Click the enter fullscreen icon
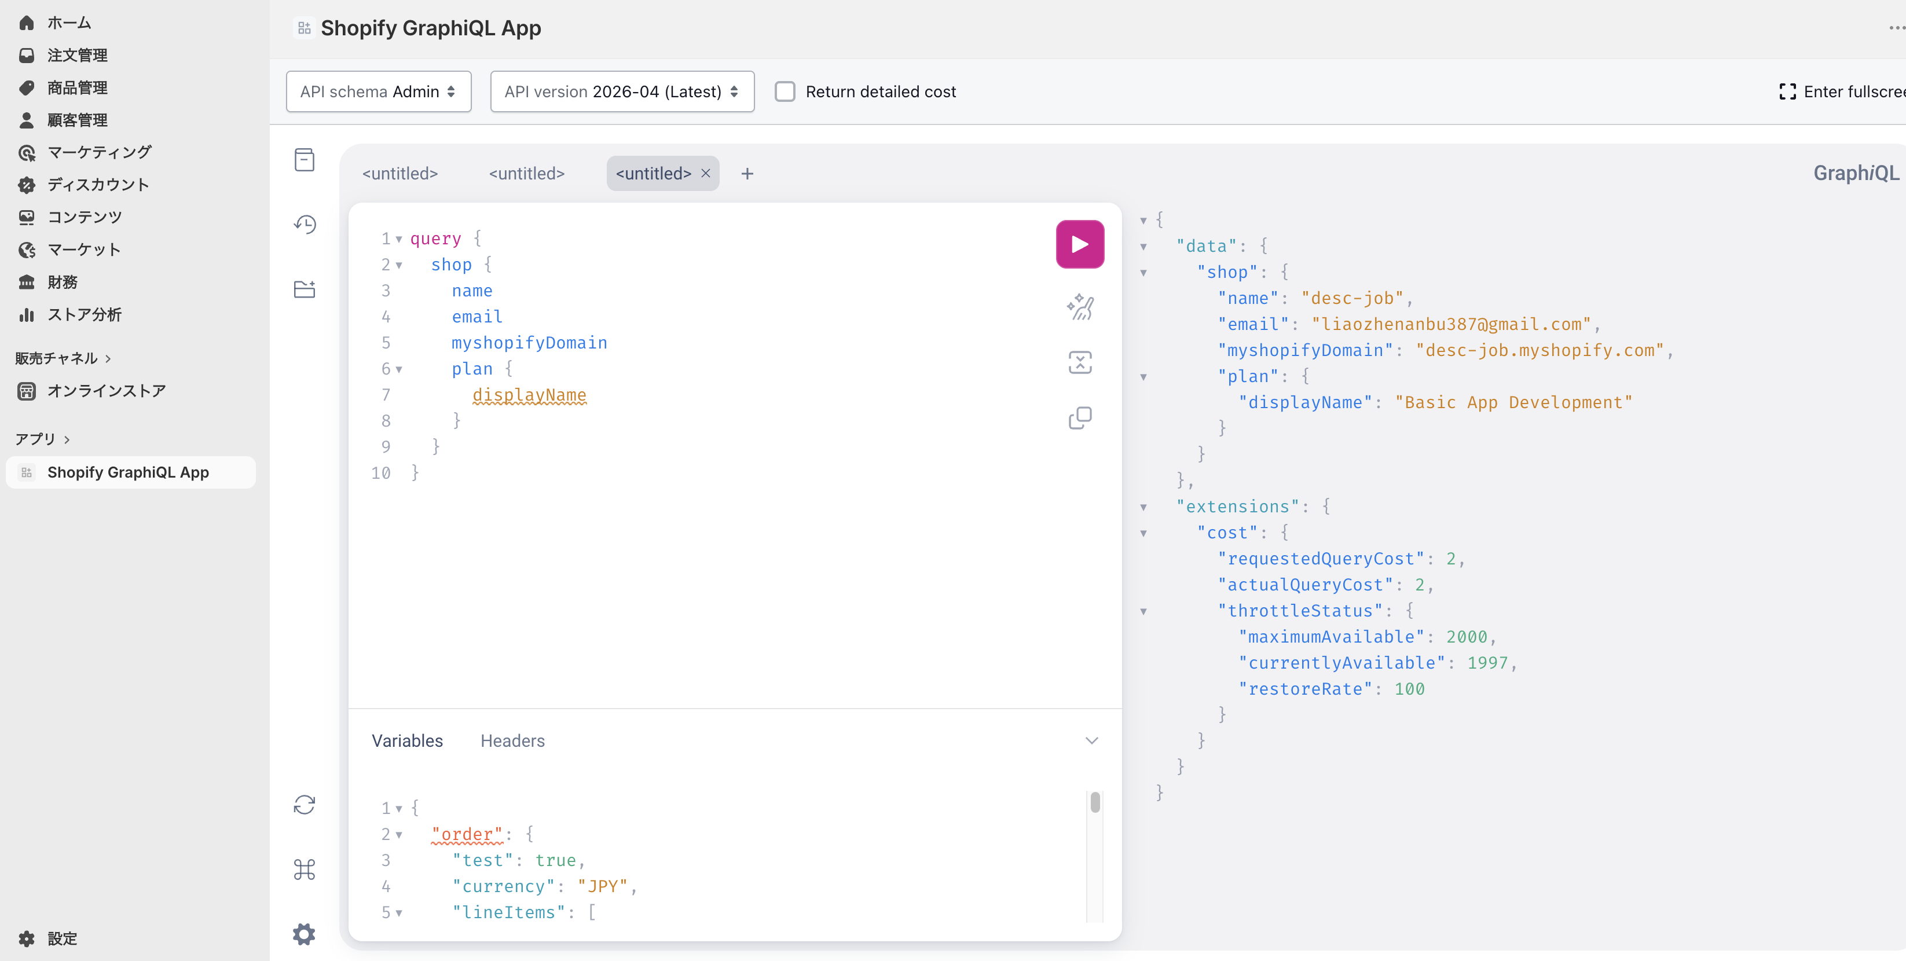 pyautogui.click(x=1787, y=91)
